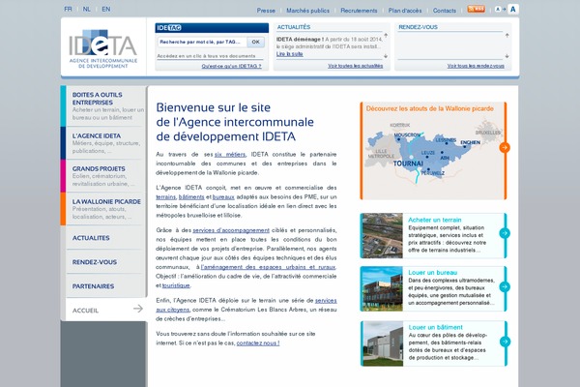The image size is (580, 387).
Task: Click orange arrow on Wallonie picarde map
Action: pos(505,147)
